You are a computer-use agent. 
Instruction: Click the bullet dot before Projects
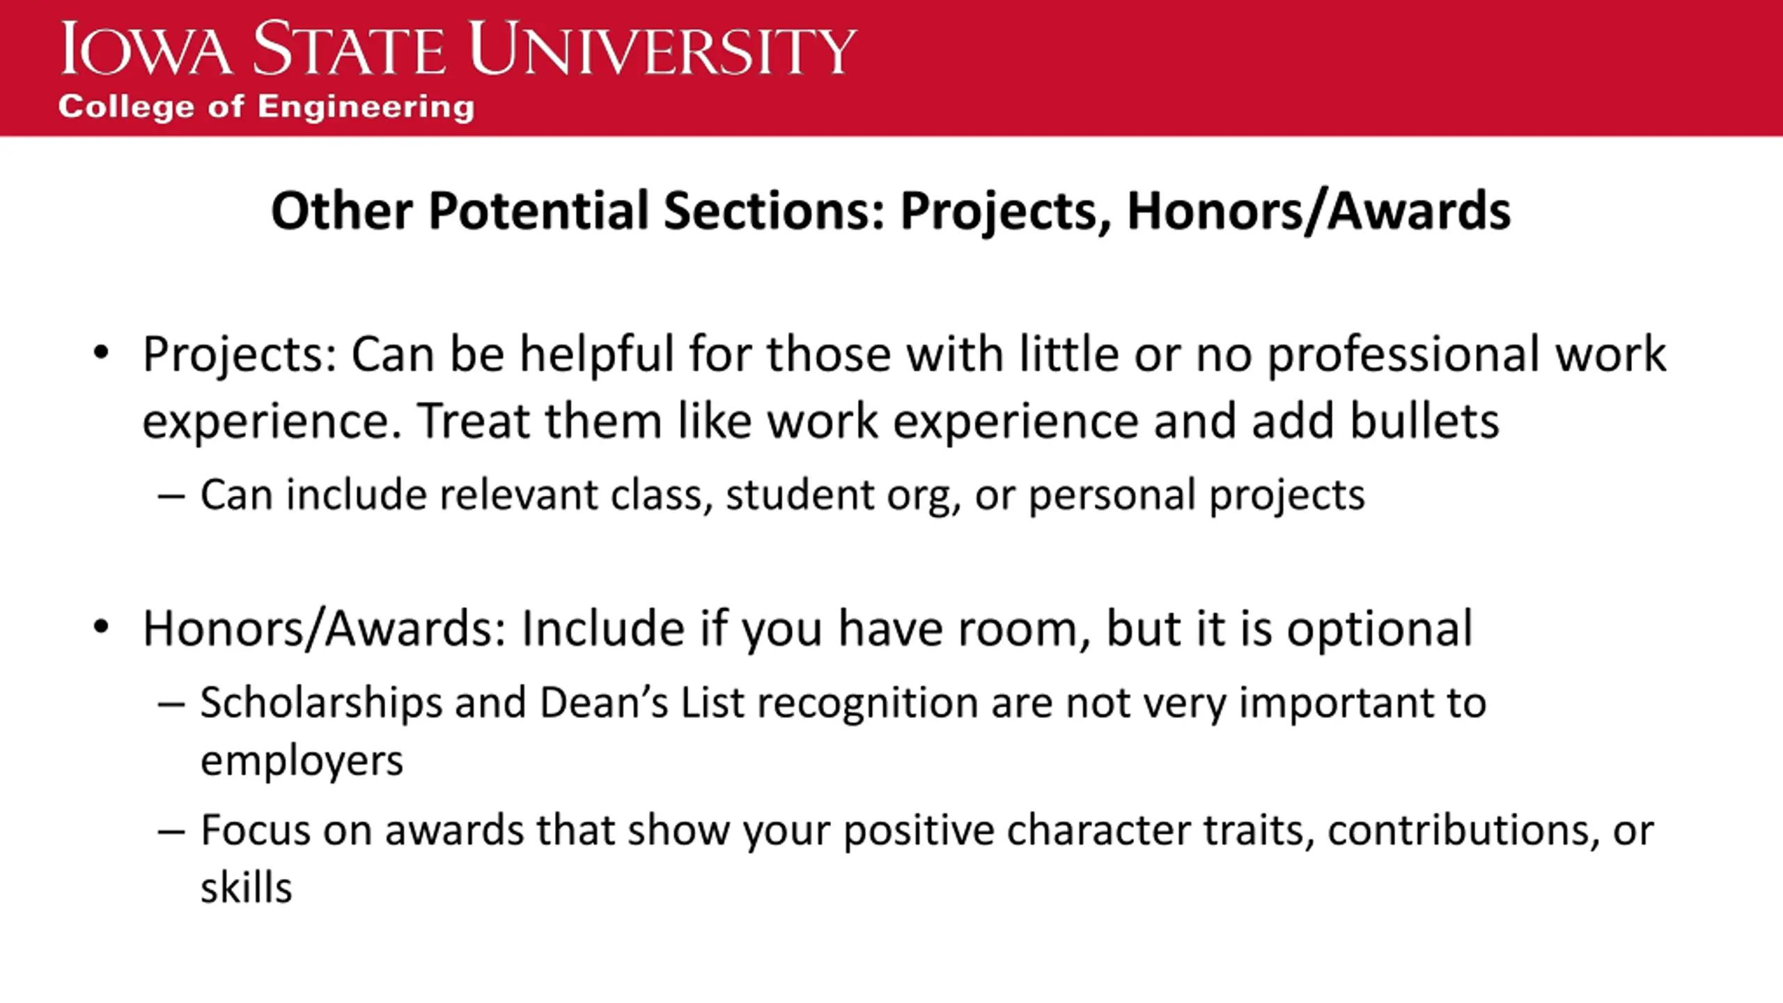click(x=102, y=352)
